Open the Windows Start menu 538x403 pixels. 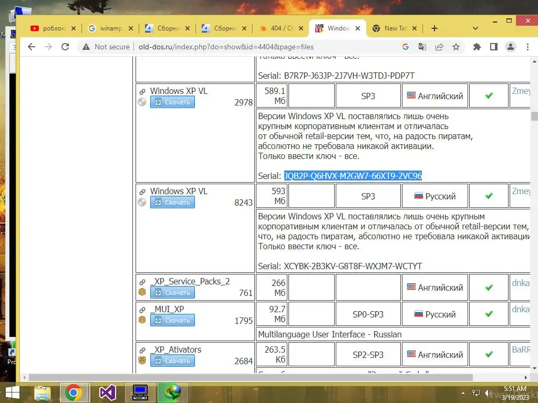pos(13,393)
